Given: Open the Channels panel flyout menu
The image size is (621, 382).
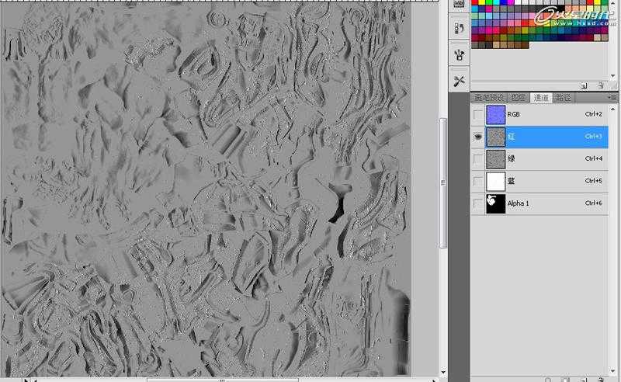Looking at the screenshot, I should pyautogui.click(x=612, y=97).
